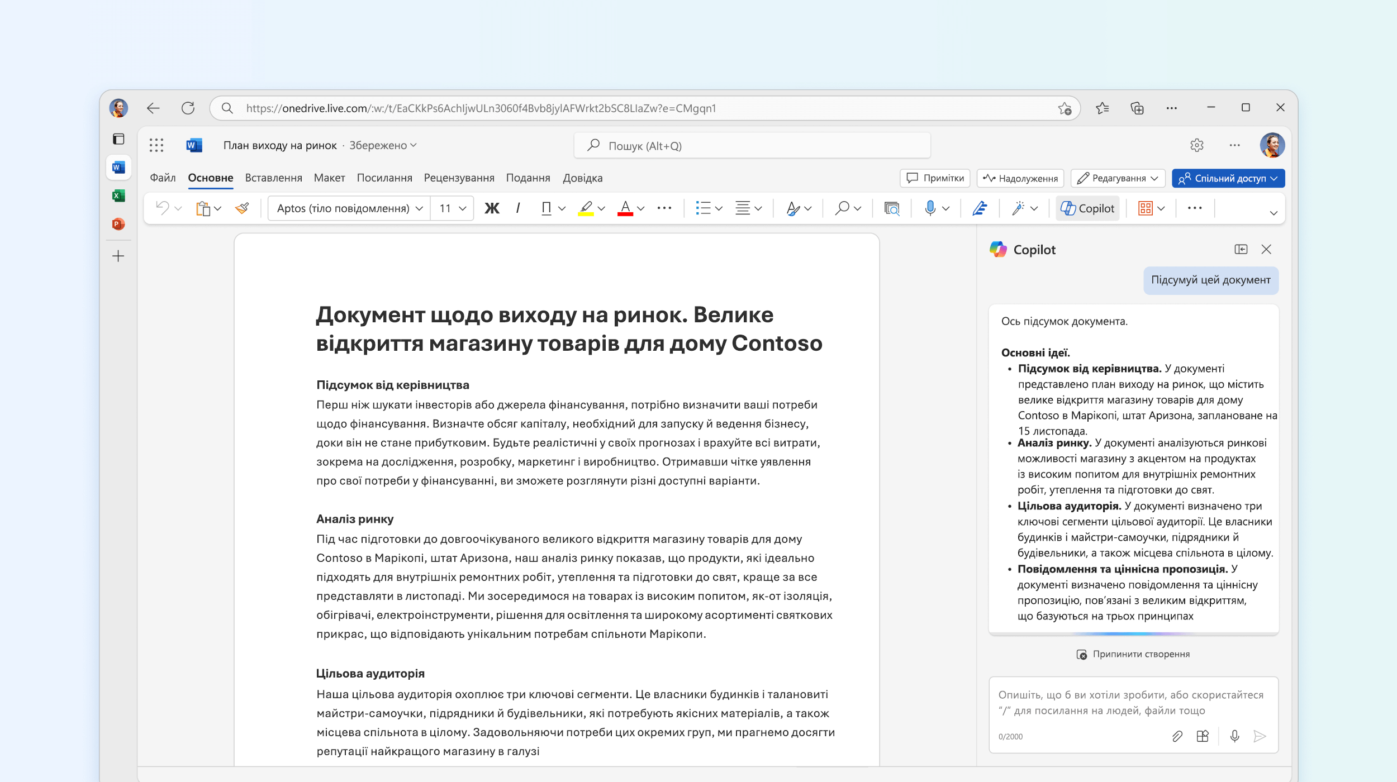The image size is (1397, 782).
Task: Open the Редагування mode dropdown
Action: click(x=1118, y=178)
